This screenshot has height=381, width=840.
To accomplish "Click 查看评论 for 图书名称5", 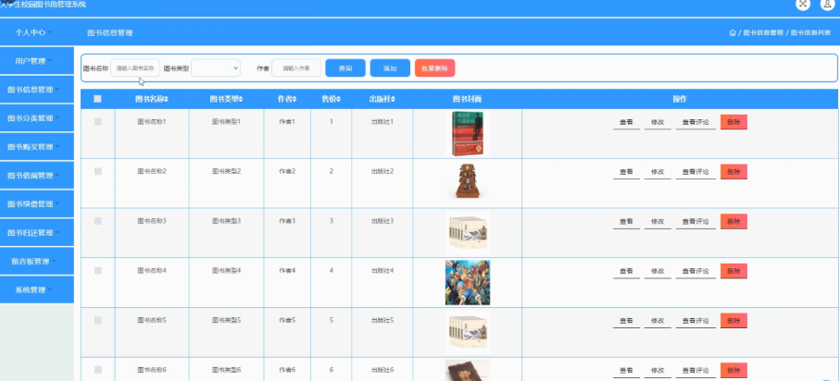I will click(x=696, y=321).
